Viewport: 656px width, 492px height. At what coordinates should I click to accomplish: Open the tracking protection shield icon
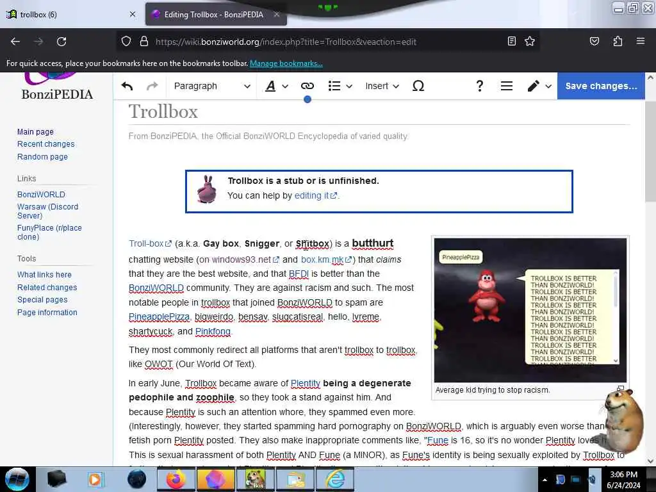[126, 42]
